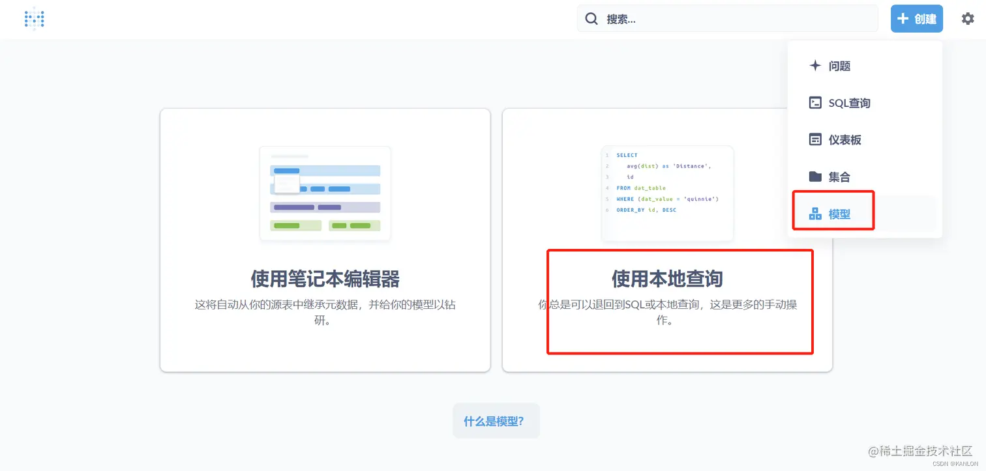Click the Metabase logo
Screen dimensions: 986x471
pos(33,18)
